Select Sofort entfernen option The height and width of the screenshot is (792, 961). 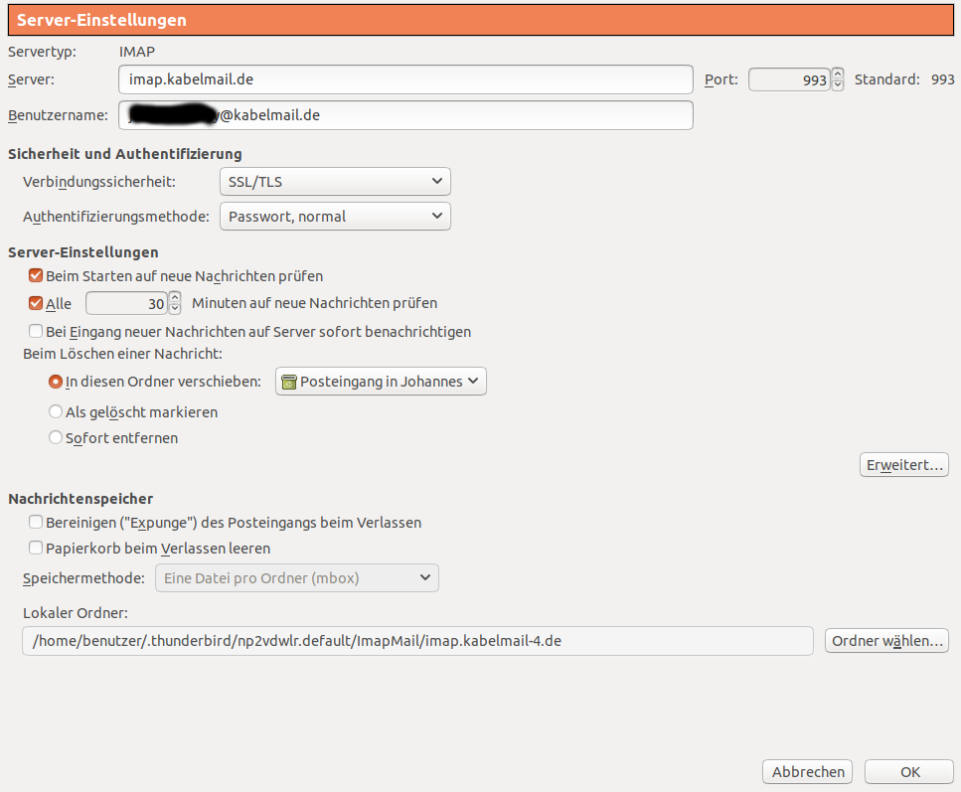(56, 437)
